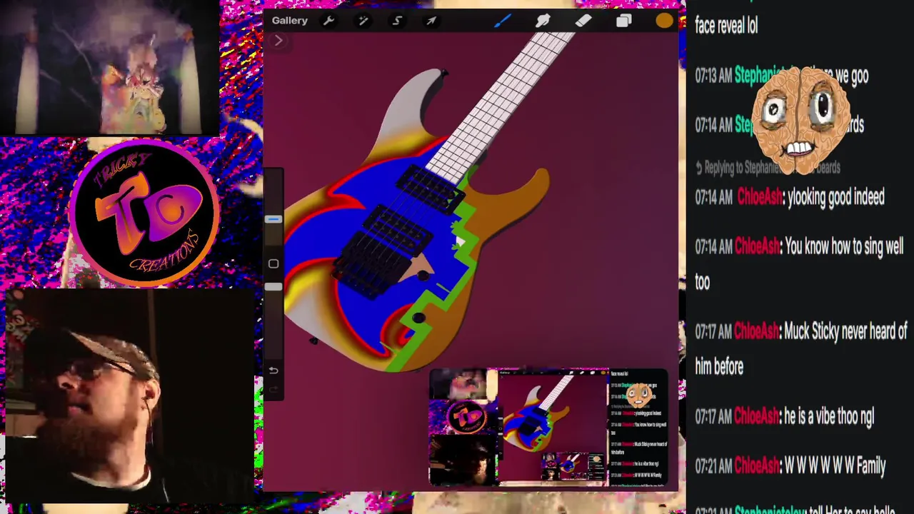
Task: Activate the Transform arrow tool
Action: 431,21
